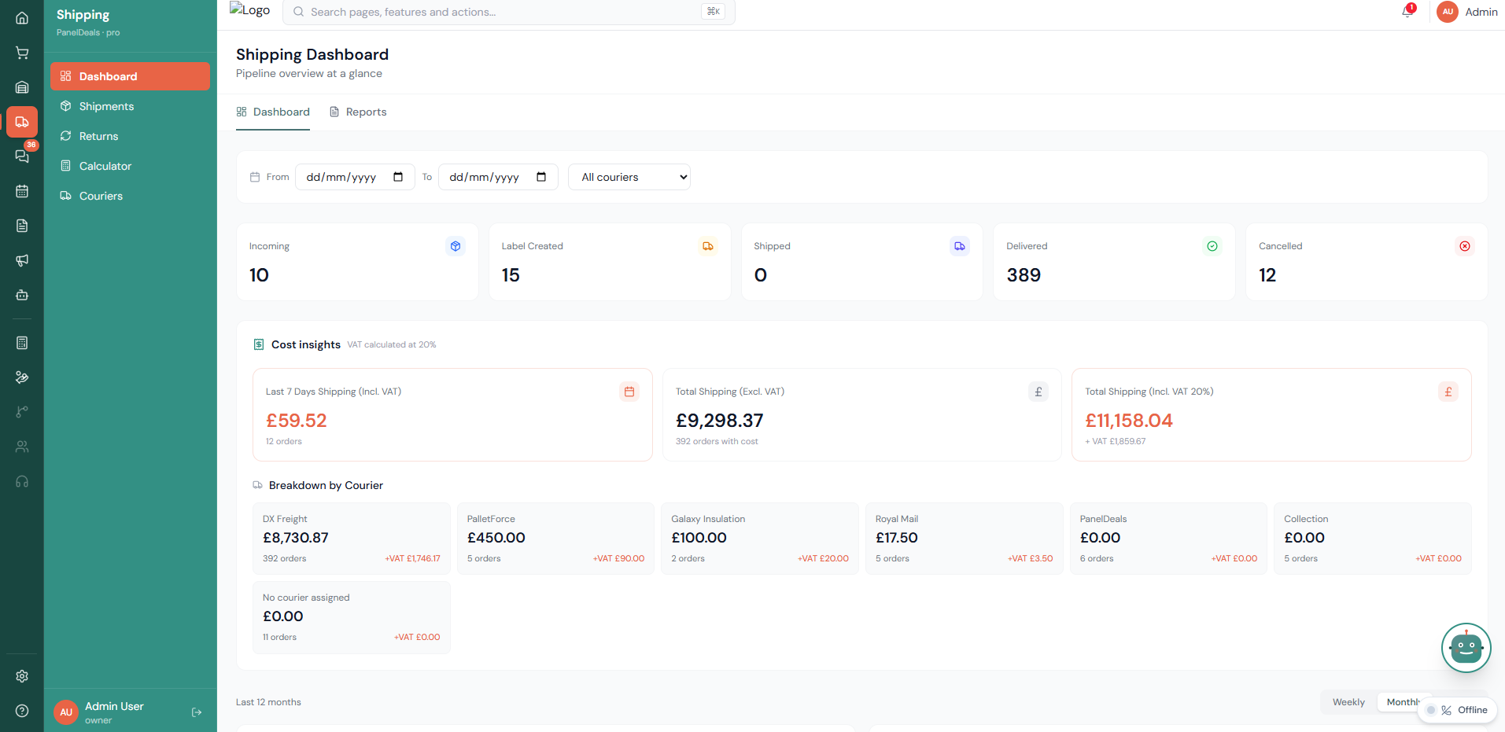Click the Offline status indicator
Viewport: 1505px width, 732px height.
pyautogui.click(x=1458, y=710)
